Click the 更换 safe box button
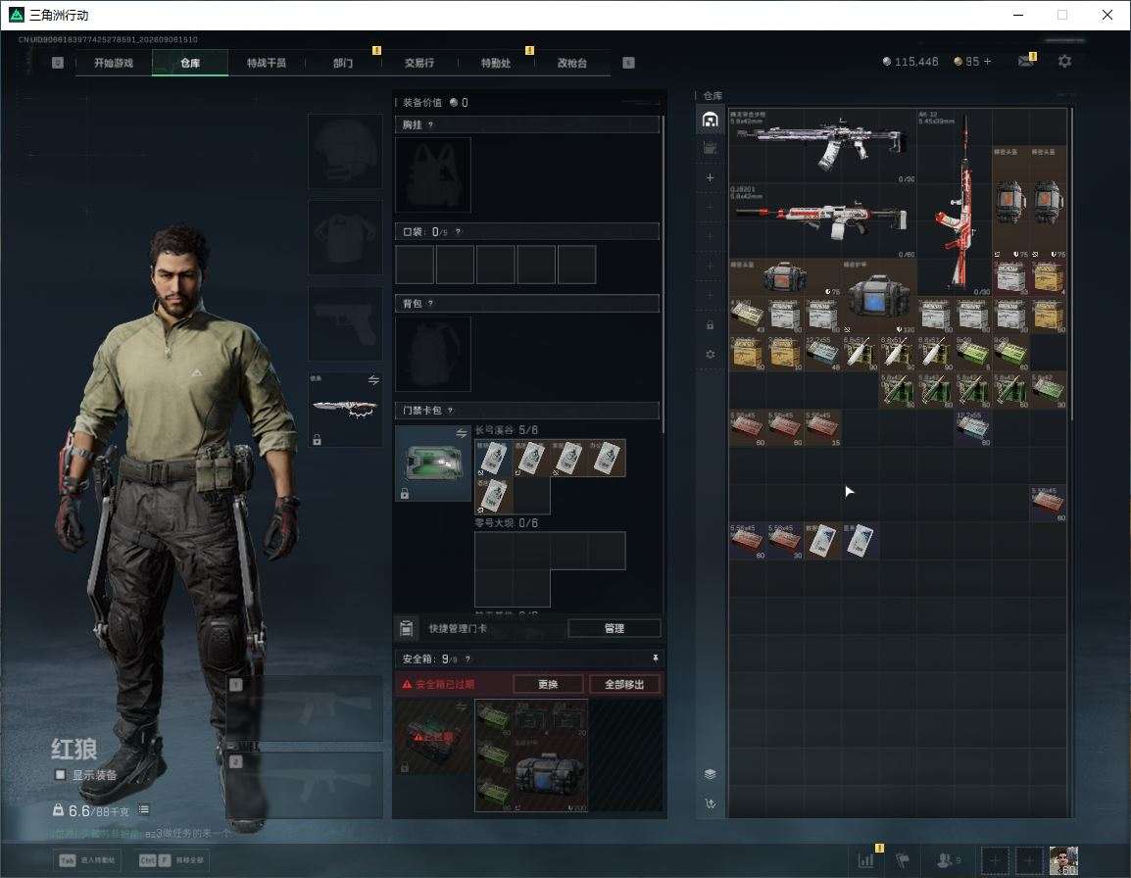Image resolution: width=1131 pixels, height=878 pixels. click(548, 684)
